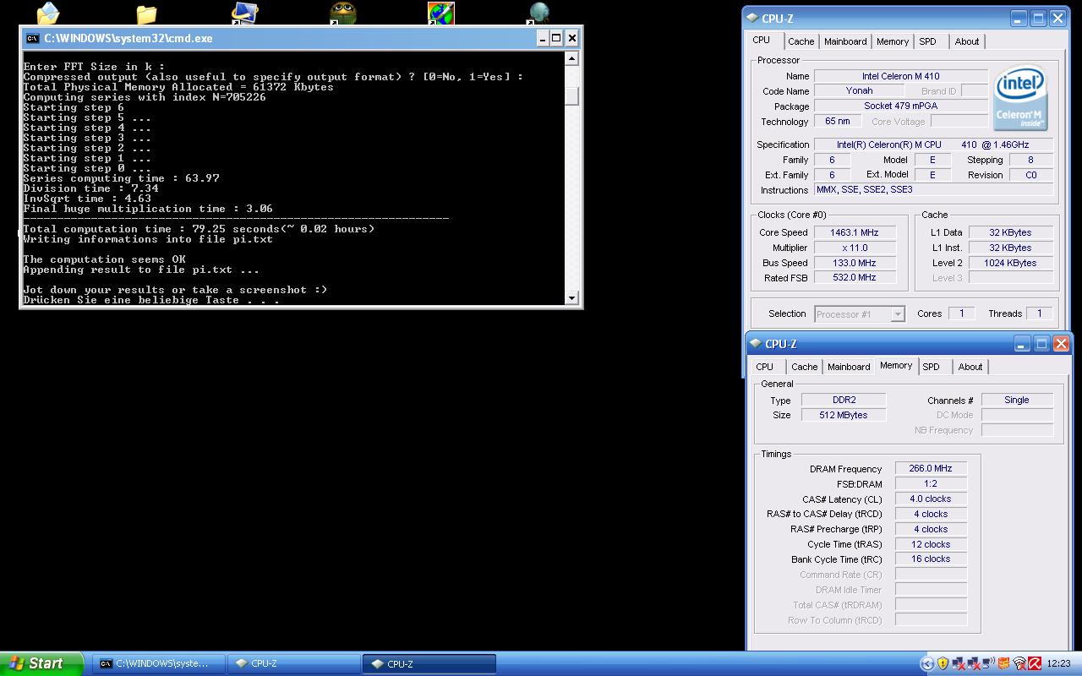Click the Memory tab in the CPU-Z window showing Processor info
This screenshot has height=676, width=1082.
click(893, 41)
